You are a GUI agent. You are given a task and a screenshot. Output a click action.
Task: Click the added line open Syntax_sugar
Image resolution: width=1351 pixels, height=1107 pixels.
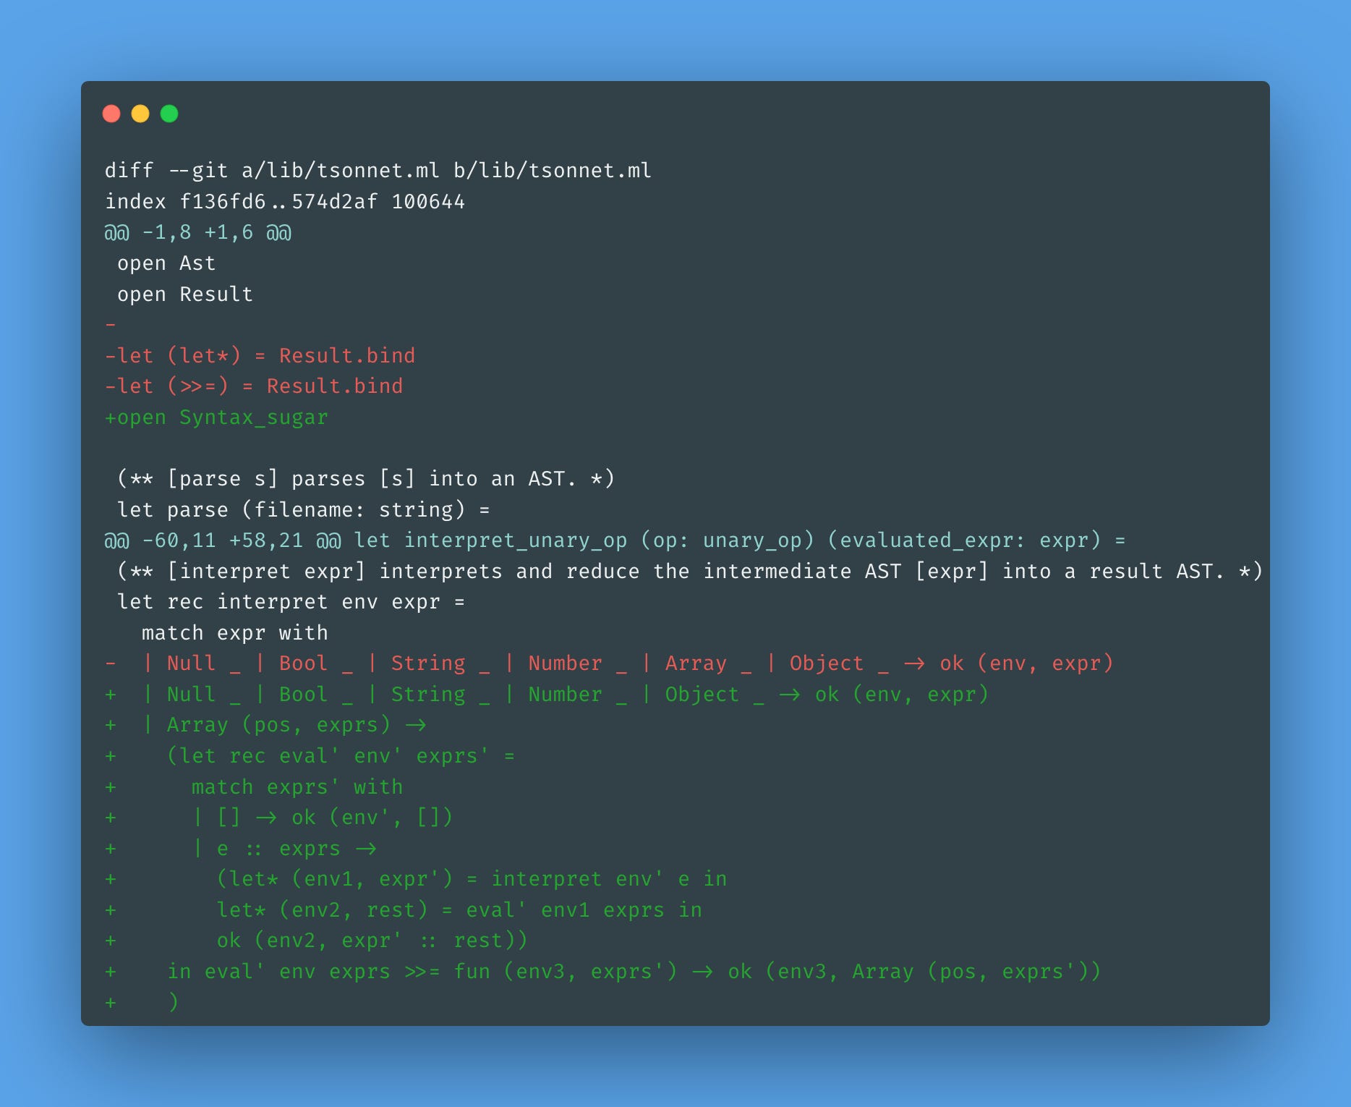[x=216, y=417]
